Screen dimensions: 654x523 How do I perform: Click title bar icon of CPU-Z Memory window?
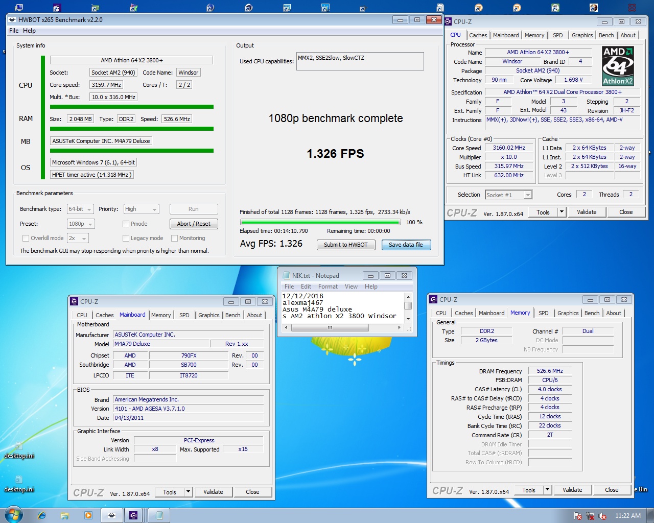pyautogui.click(x=433, y=299)
